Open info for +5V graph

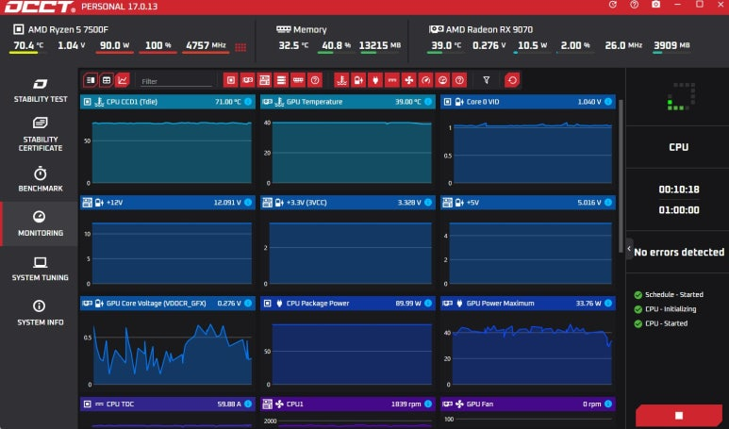pyautogui.click(x=608, y=202)
